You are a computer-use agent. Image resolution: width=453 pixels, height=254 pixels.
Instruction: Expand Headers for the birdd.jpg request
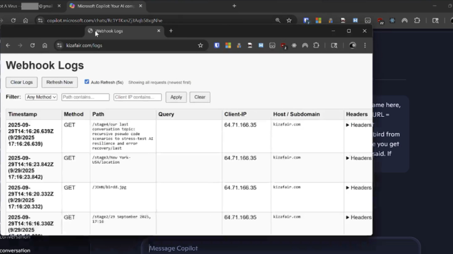358,187
